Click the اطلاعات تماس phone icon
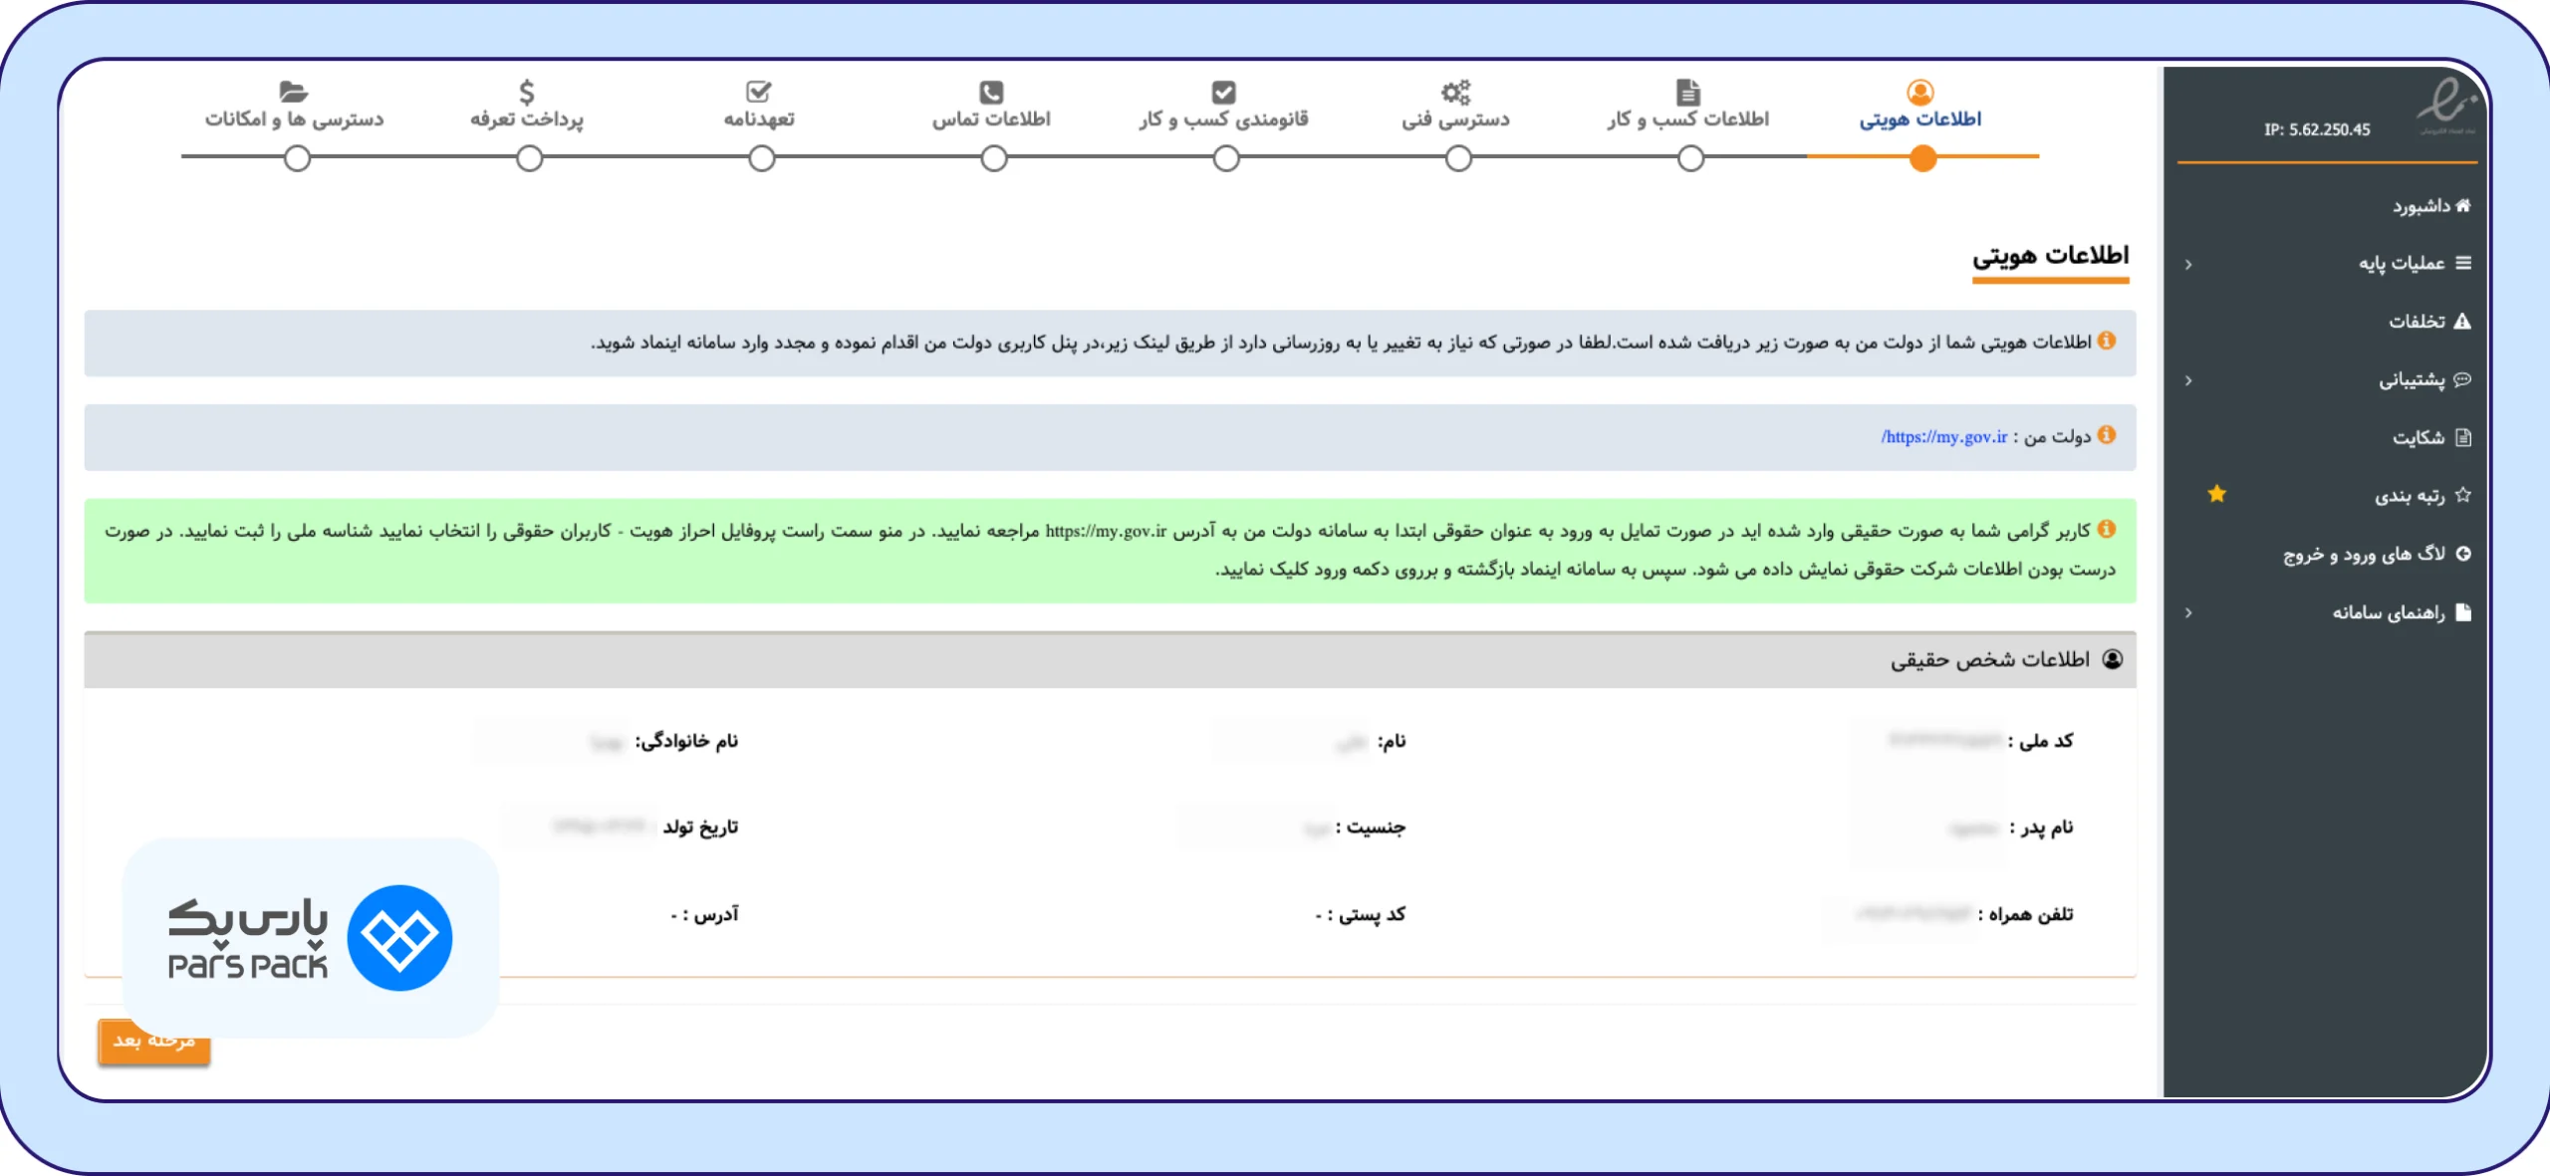The width and height of the screenshot is (2550, 1176). tap(991, 93)
